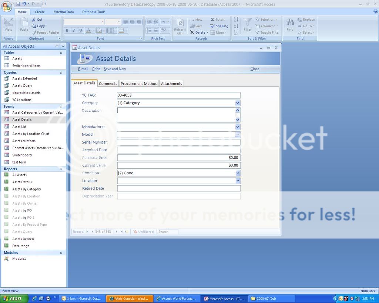Collapse the Queries group
The image size is (379, 303).
pos(61,73)
